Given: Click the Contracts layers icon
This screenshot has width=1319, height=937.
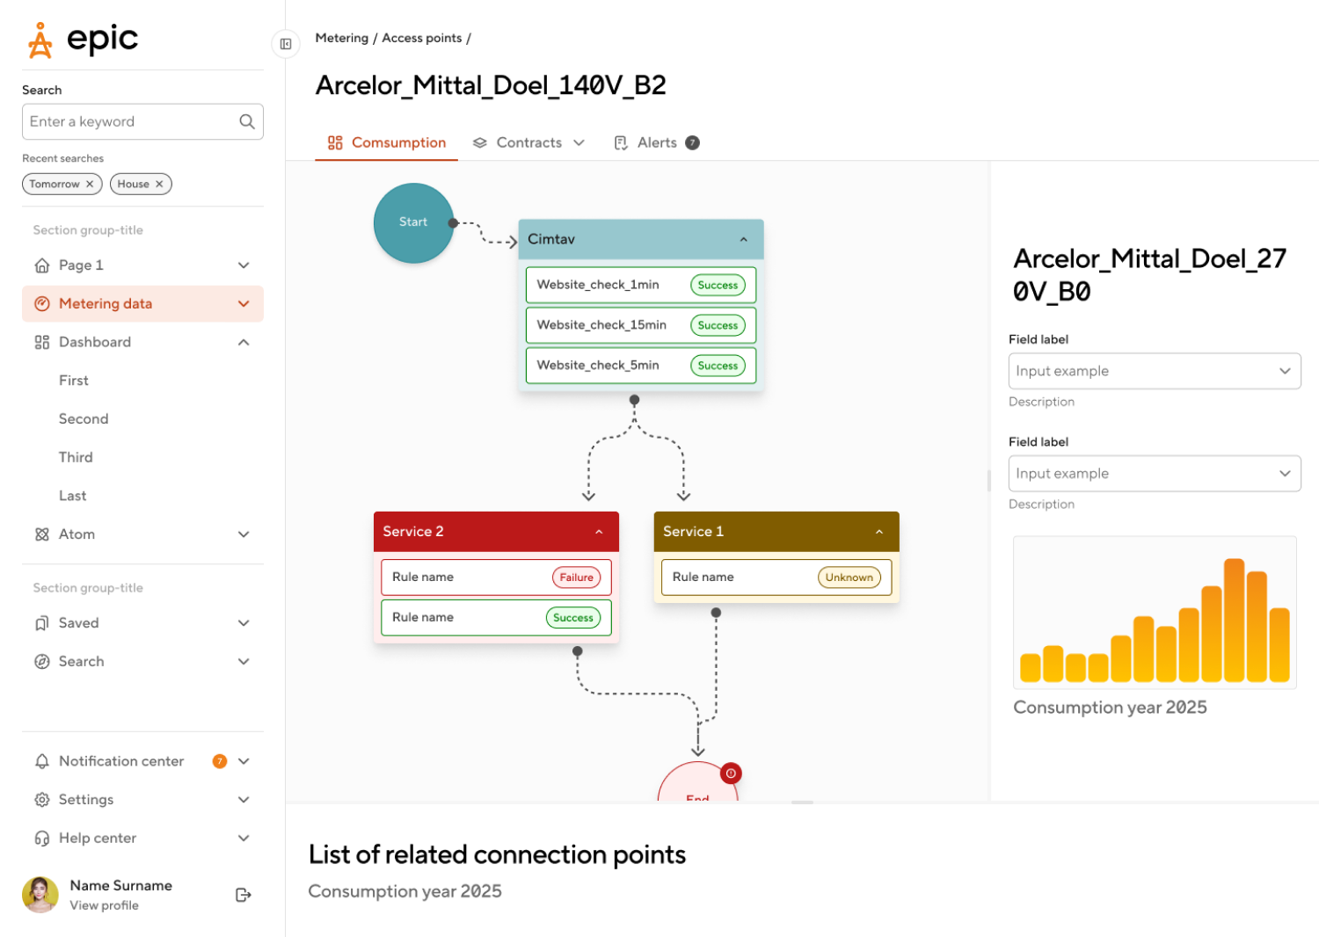Looking at the screenshot, I should (480, 142).
